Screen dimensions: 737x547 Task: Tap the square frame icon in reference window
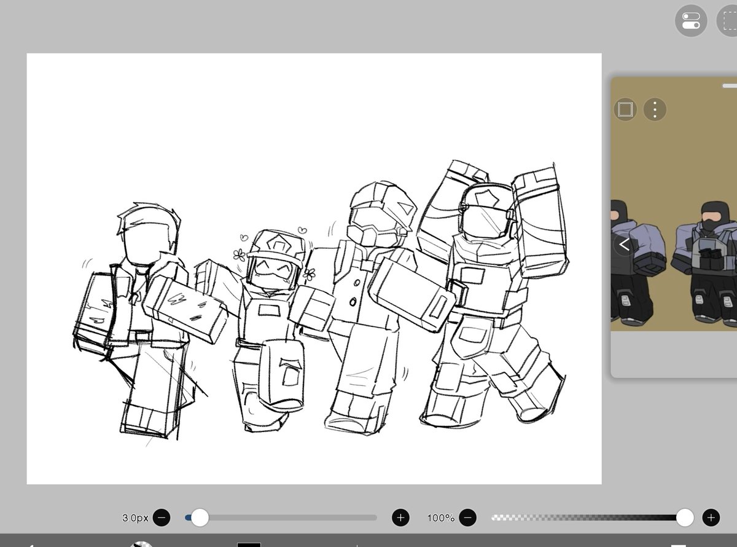coord(625,109)
